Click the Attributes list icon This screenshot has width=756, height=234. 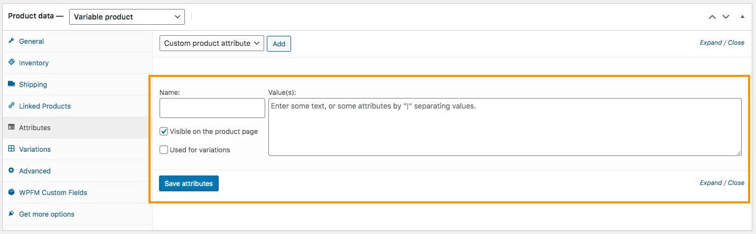[x=12, y=128]
